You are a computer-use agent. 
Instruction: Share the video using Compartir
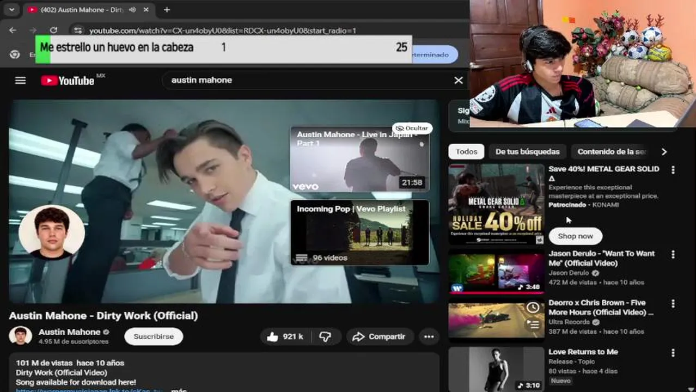[379, 336]
